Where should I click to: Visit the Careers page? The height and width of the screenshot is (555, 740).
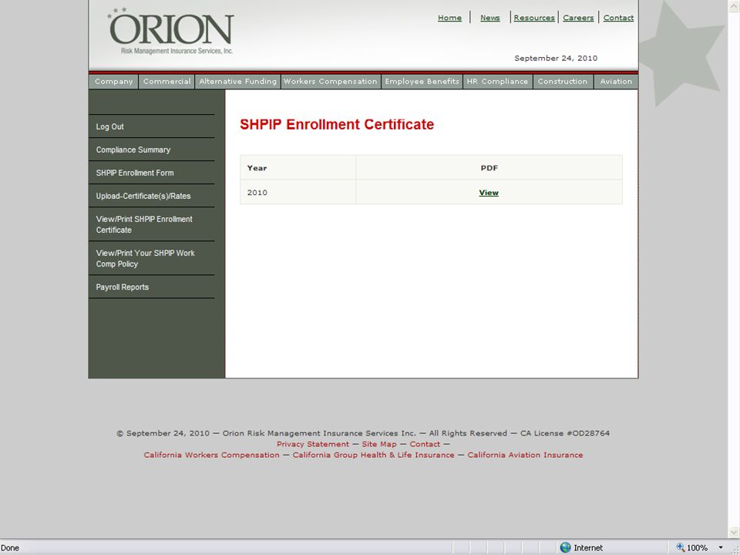coord(578,18)
